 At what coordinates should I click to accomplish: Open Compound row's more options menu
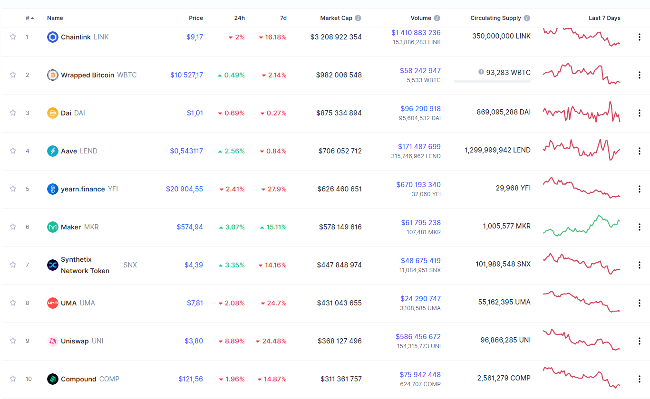pyautogui.click(x=640, y=379)
